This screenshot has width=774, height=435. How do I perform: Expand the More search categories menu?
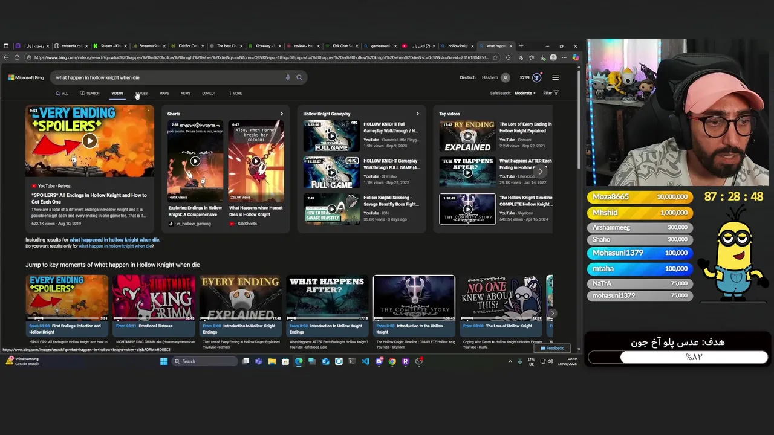coord(236,93)
